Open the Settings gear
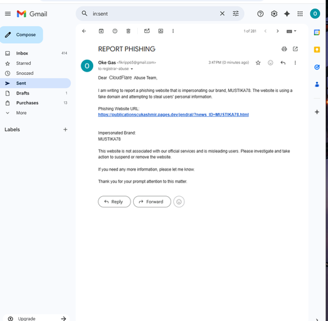The width and height of the screenshot is (328, 321). (274, 14)
